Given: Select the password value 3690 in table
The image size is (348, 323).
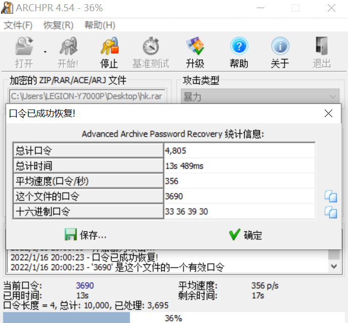Looking at the screenshot, I should [x=174, y=196].
